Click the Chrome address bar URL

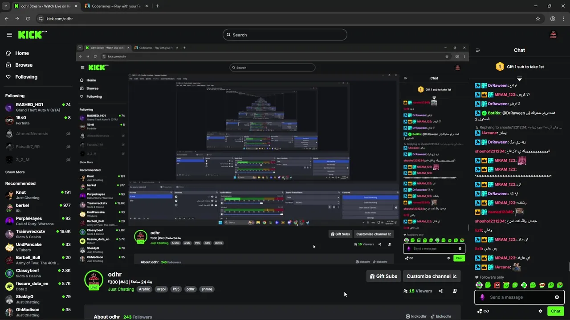pyautogui.click(x=60, y=19)
